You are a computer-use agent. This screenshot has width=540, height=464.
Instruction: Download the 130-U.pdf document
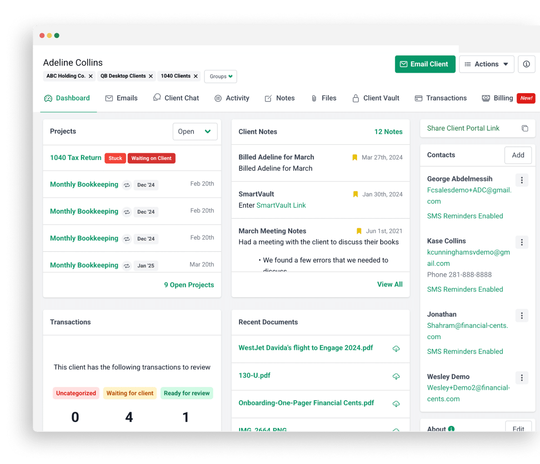point(396,376)
